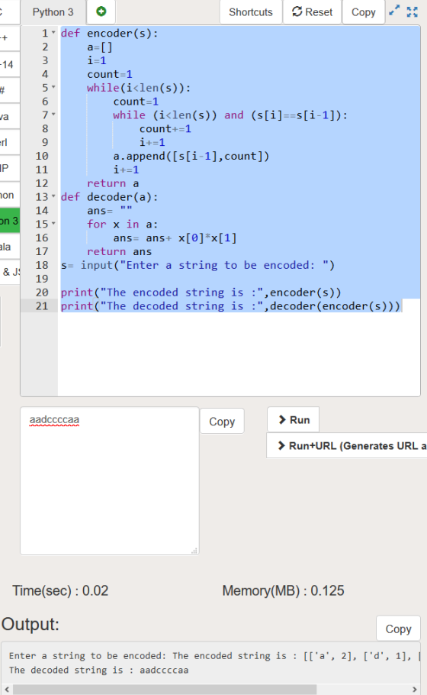The image size is (427, 695).
Task: Copy the stdin input text
Action: pyautogui.click(x=222, y=421)
